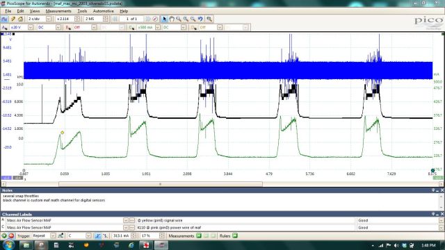Viewport: 445px width, 250px height.
Task: Toggle the Rulers green icon
Action: [x=235, y=236]
